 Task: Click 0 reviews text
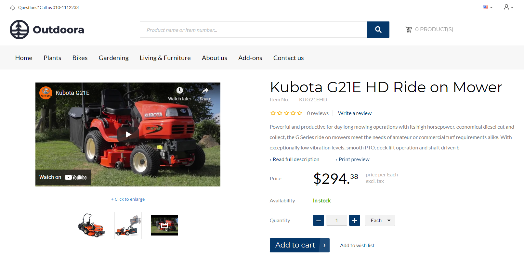coord(318,113)
